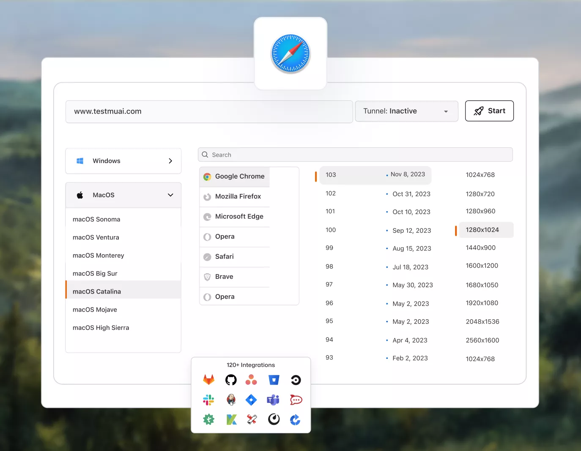Choose Safari browser row
Image resolution: width=581 pixels, height=451 pixels.
[235, 257]
